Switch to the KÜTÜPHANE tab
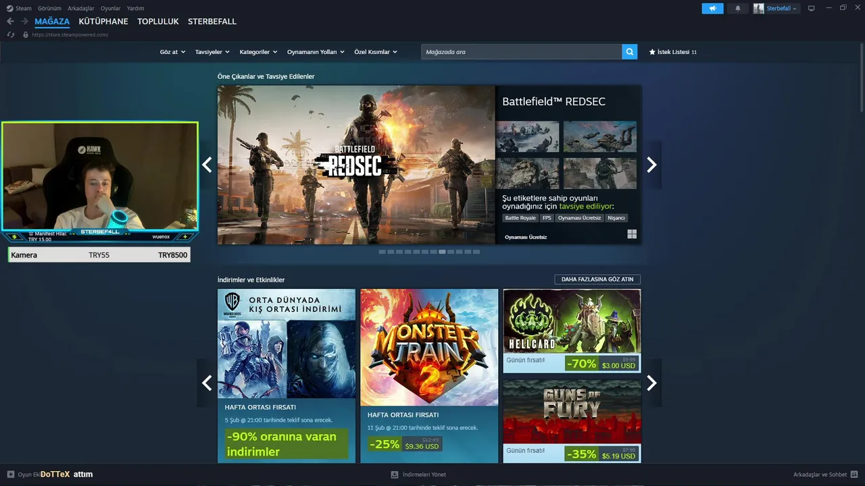865x486 pixels. (103, 22)
